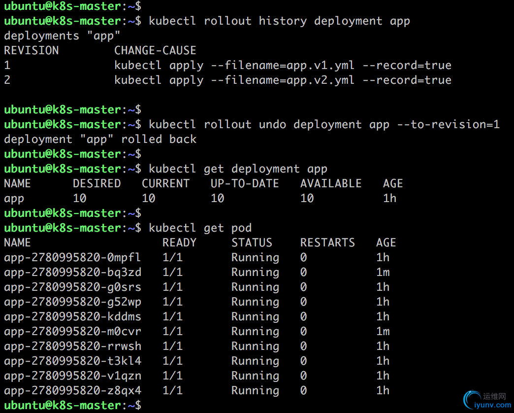Click the AVAILABLE column header
This screenshot has width=514, height=413.
coord(331,183)
